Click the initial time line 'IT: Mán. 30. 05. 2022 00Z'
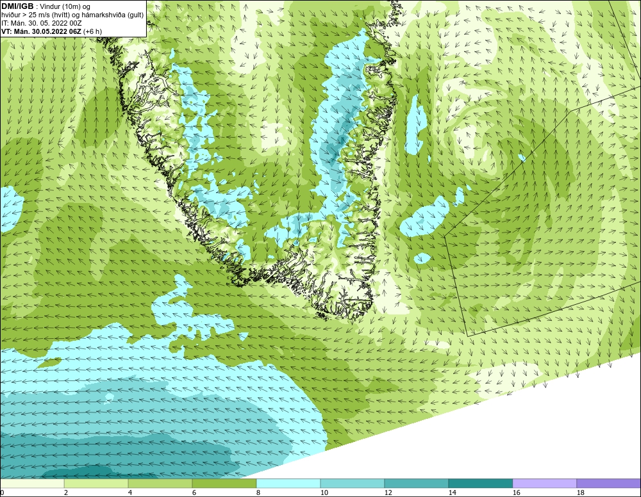641x497 pixels. click(41, 23)
